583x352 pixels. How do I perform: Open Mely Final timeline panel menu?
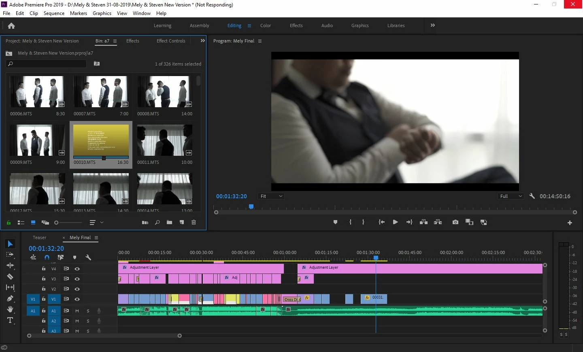pos(96,237)
